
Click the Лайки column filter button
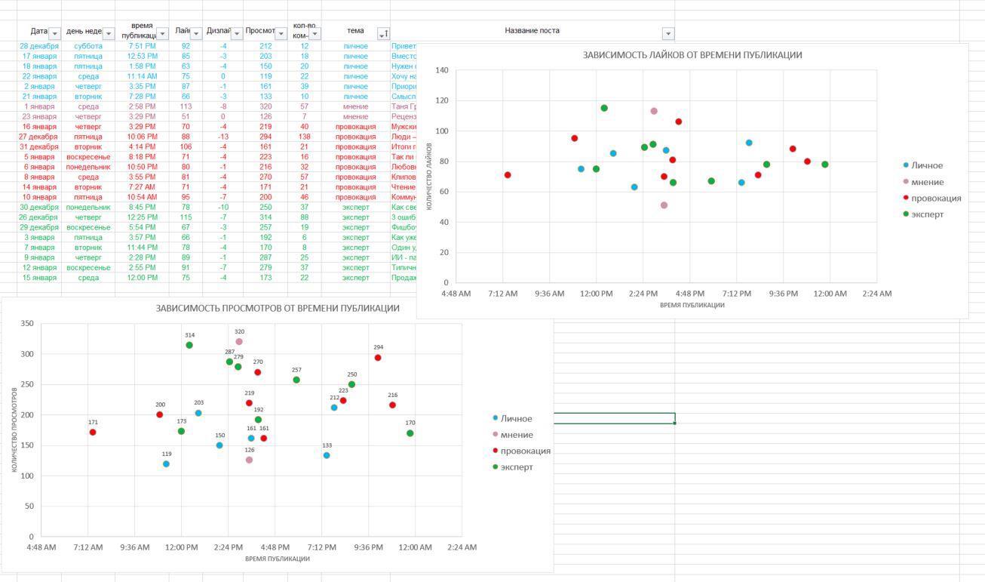(196, 34)
